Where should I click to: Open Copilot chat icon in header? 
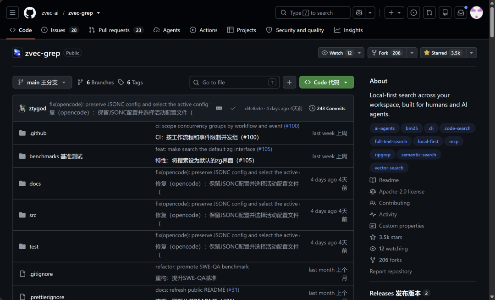(x=359, y=13)
